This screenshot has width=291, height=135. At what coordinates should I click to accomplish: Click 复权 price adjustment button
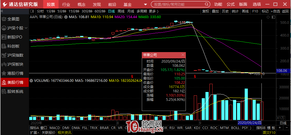tap(206, 11)
